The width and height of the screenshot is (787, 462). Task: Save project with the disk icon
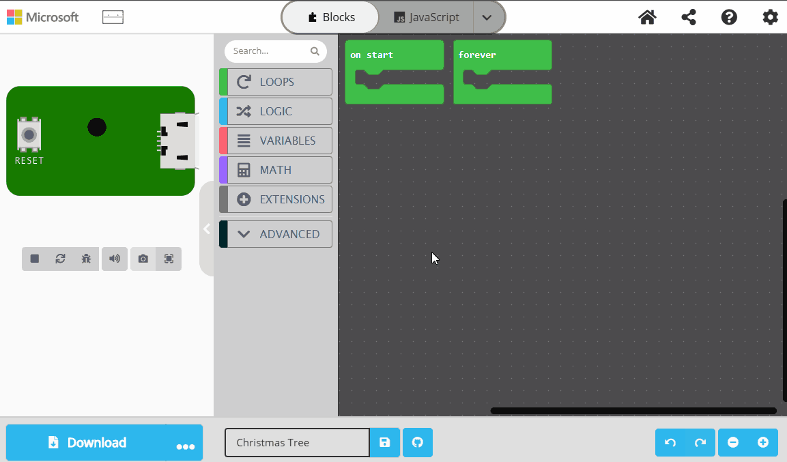(385, 442)
